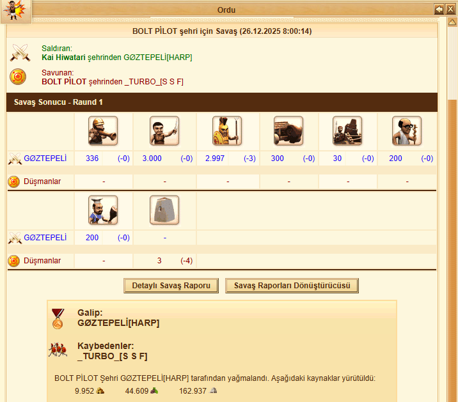This screenshot has width=458, height=402.
Task: Select the battering ram unit icon
Action: (x=288, y=131)
